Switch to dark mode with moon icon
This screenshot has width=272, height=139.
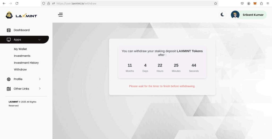coord(222,15)
